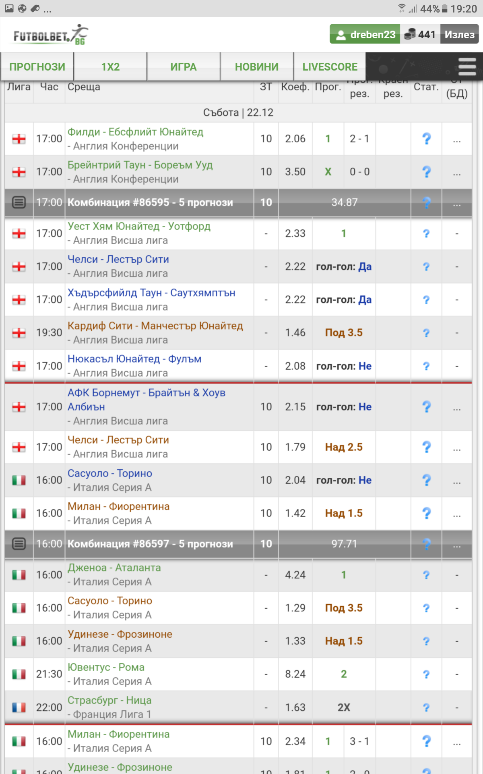The height and width of the screenshot is (774, 483).
Task: Expand Комбинация #86595 - 5 прогнози row
Action: tap(150, 202)
